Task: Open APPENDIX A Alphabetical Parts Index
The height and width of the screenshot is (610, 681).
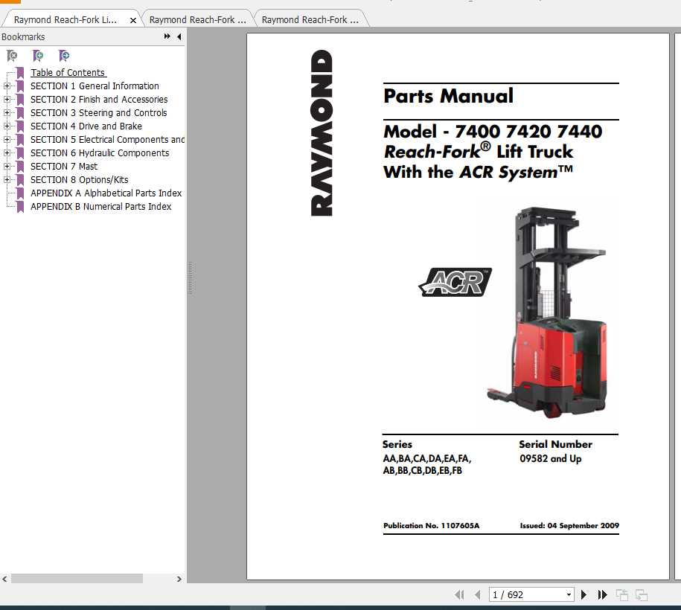Action: click(106, 193)
